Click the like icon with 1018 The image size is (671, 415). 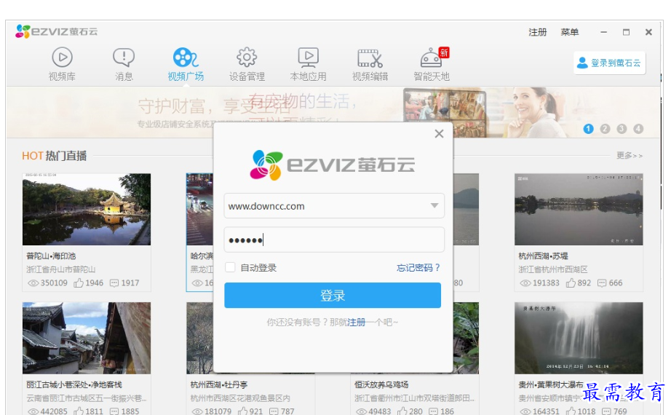pyautogui.click(x=571, y=411)
